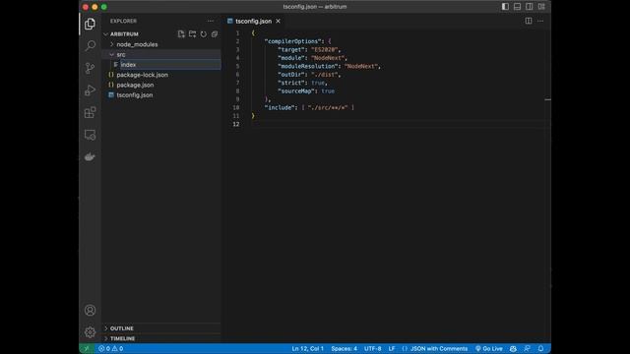Collapse all folders in Explorer
Viewport: 630px width, 354px height.
(215, 34)
